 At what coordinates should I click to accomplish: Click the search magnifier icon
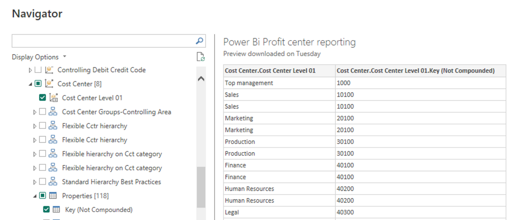[200, 41]
